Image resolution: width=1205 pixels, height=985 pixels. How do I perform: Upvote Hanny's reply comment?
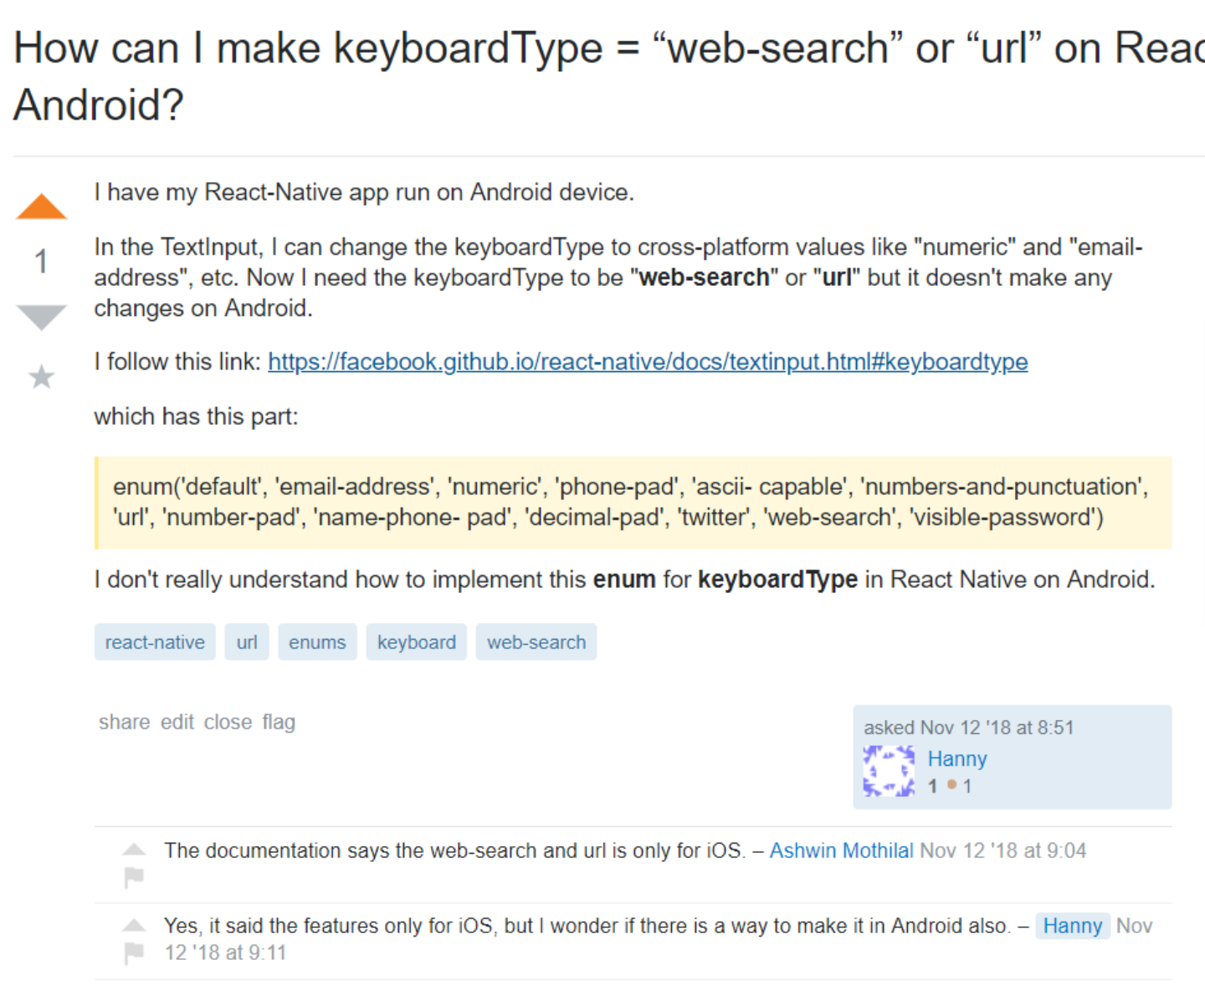point(134,925)
